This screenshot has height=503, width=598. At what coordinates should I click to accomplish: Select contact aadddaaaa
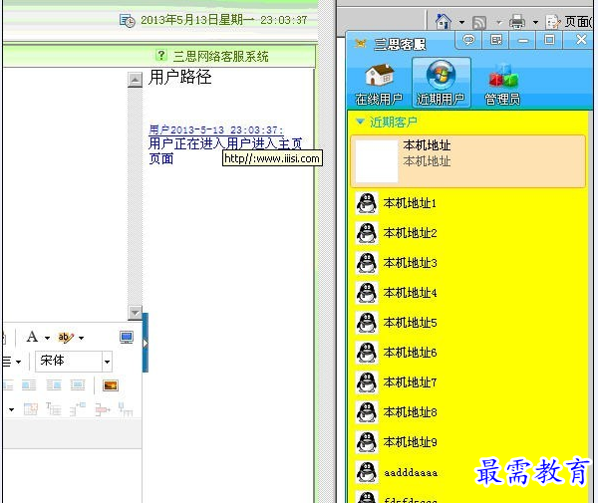pos(468,472)
